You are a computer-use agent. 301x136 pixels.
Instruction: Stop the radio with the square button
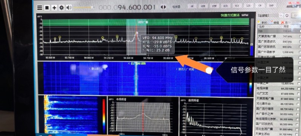47,8
